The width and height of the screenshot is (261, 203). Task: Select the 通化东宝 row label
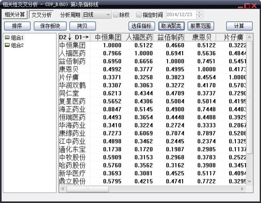pos(72,149)
